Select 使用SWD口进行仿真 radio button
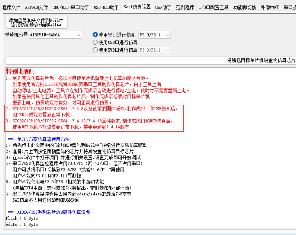This screenshot has height=235, width=296. (x=115, y=50)
